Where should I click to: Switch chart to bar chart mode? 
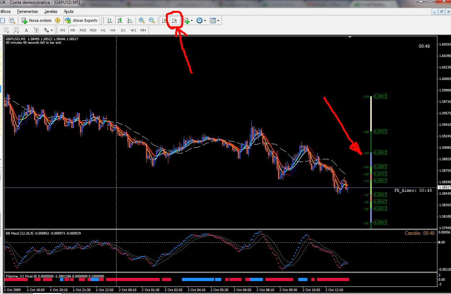110,20
